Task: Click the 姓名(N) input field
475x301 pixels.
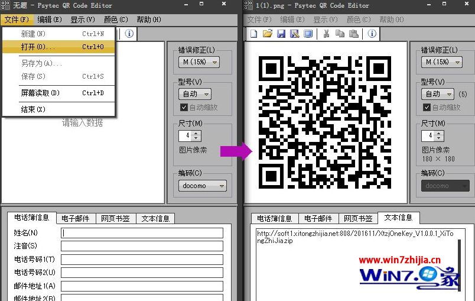Action: pos(142,233)
